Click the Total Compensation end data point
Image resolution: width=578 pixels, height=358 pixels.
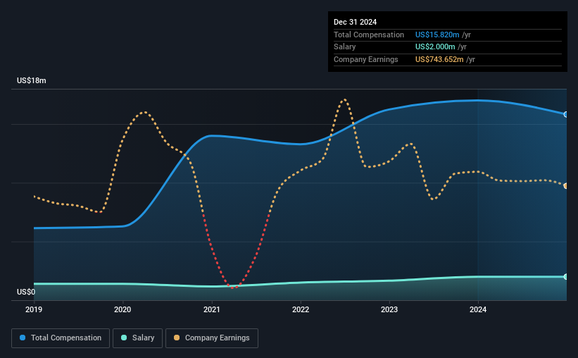coord(565,114)
